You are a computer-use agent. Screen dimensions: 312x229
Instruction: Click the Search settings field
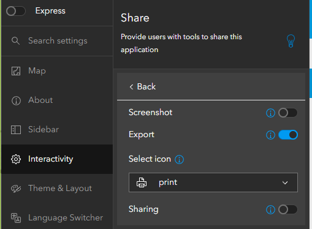57,41
